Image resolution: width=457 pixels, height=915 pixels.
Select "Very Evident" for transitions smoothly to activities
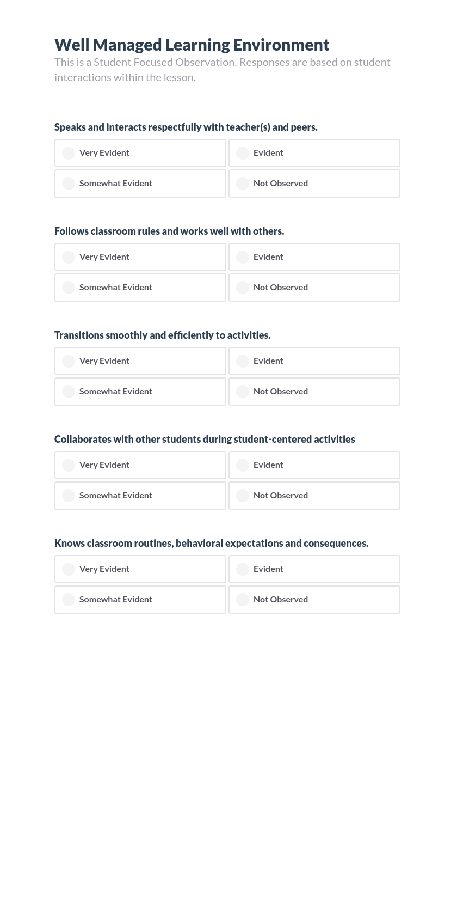tap(140, 361)
